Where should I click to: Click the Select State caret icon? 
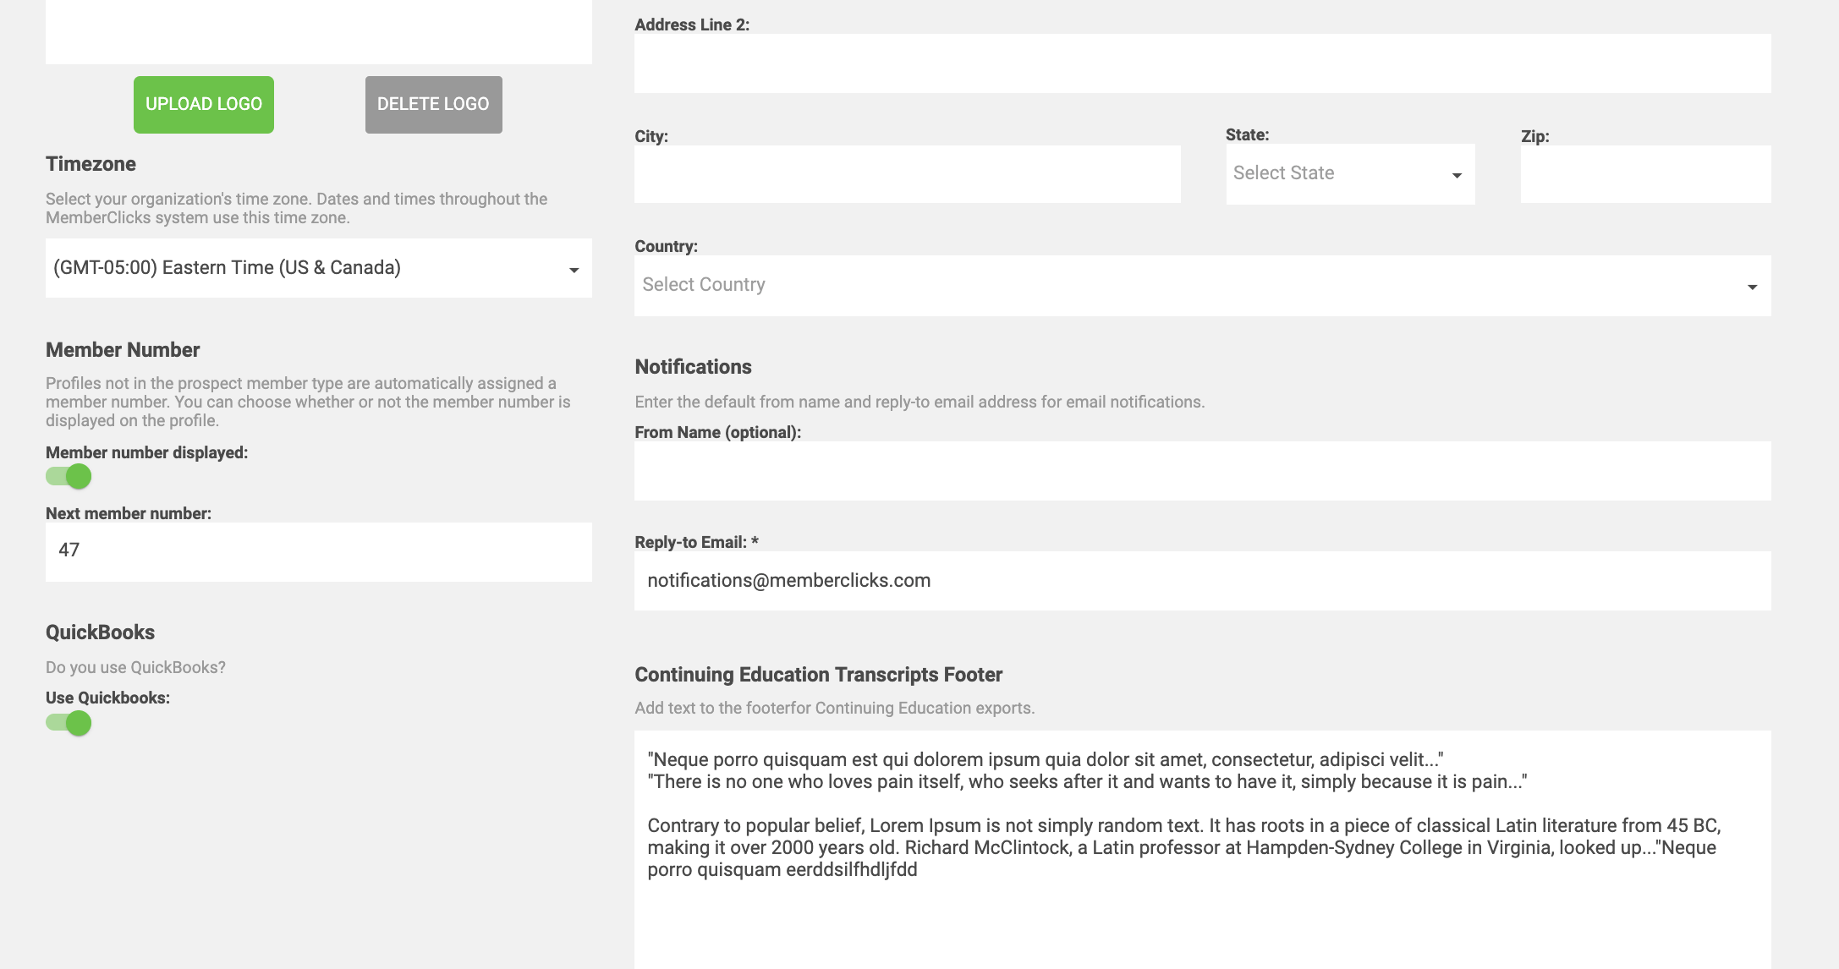click(1457, 175)
